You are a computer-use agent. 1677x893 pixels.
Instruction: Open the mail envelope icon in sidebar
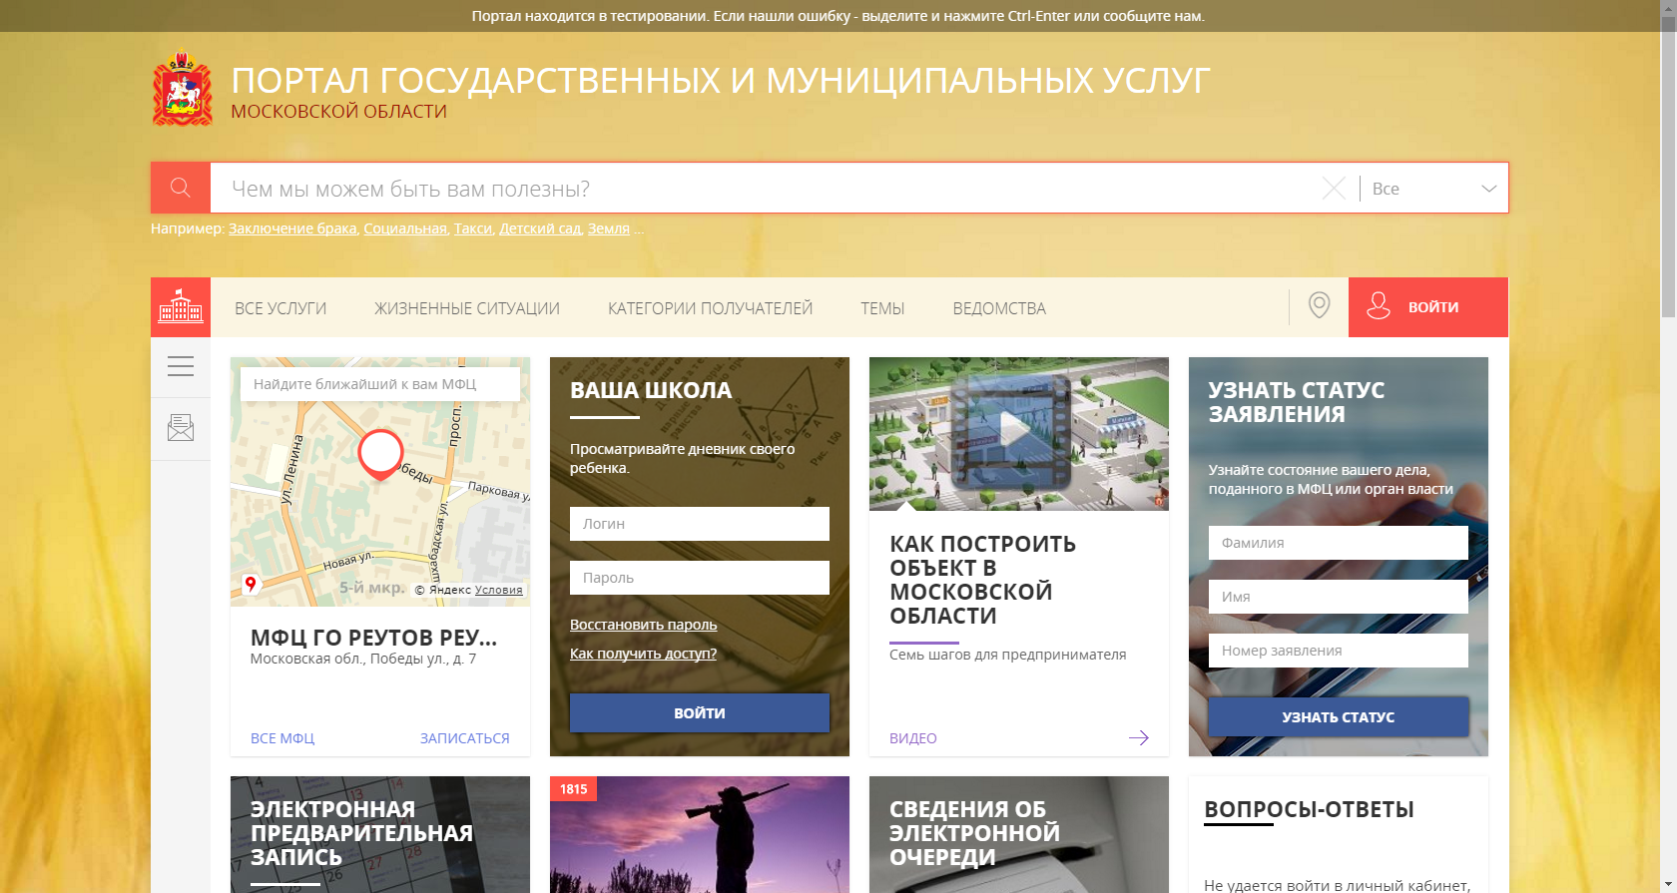[x=181, y=428]
